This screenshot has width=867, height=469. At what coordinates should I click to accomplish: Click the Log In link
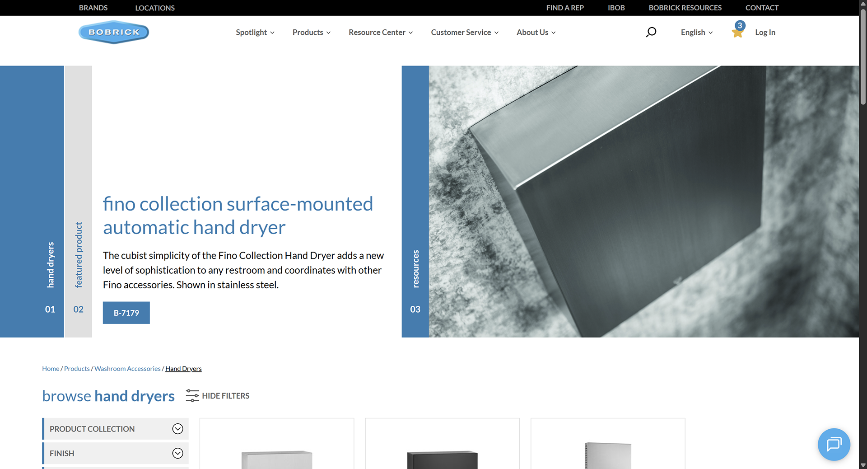point(765,33)
